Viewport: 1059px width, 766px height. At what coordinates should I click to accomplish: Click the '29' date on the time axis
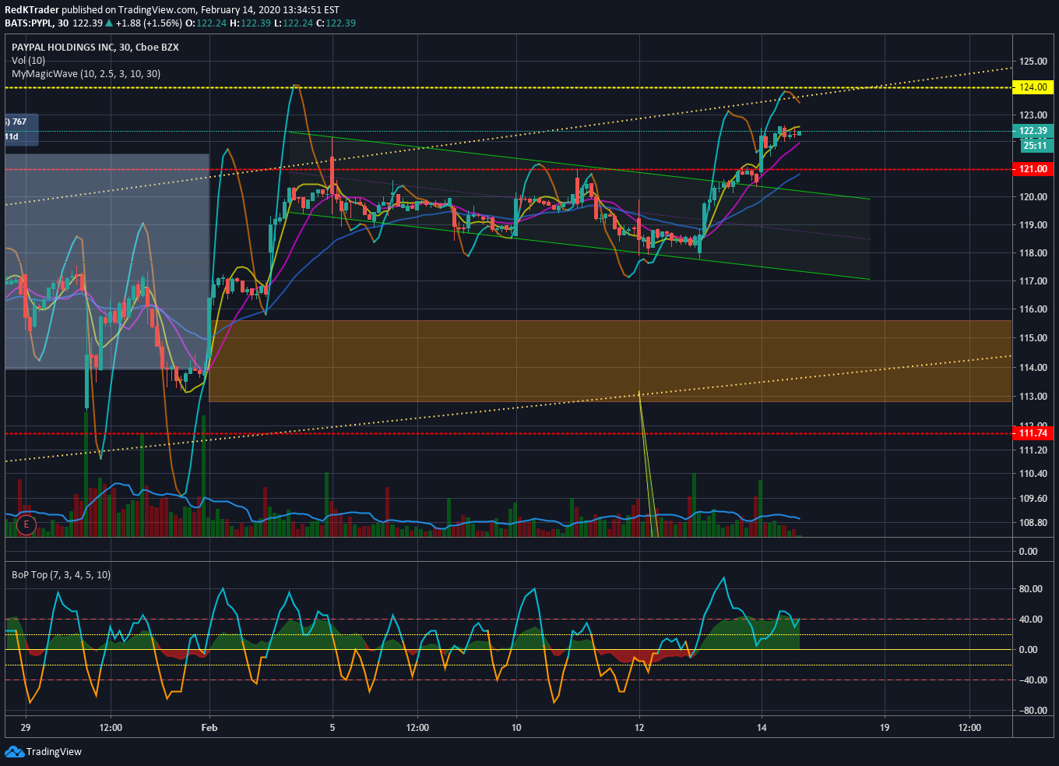point(26,728)
